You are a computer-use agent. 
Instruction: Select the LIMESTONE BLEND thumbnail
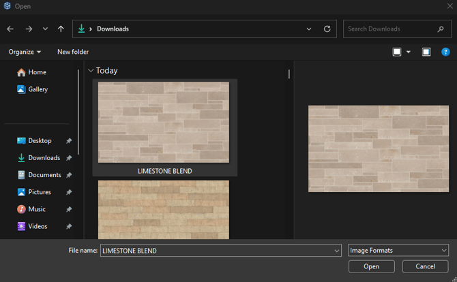click(164, 122)
